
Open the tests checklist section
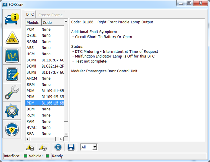pos(12,74)
